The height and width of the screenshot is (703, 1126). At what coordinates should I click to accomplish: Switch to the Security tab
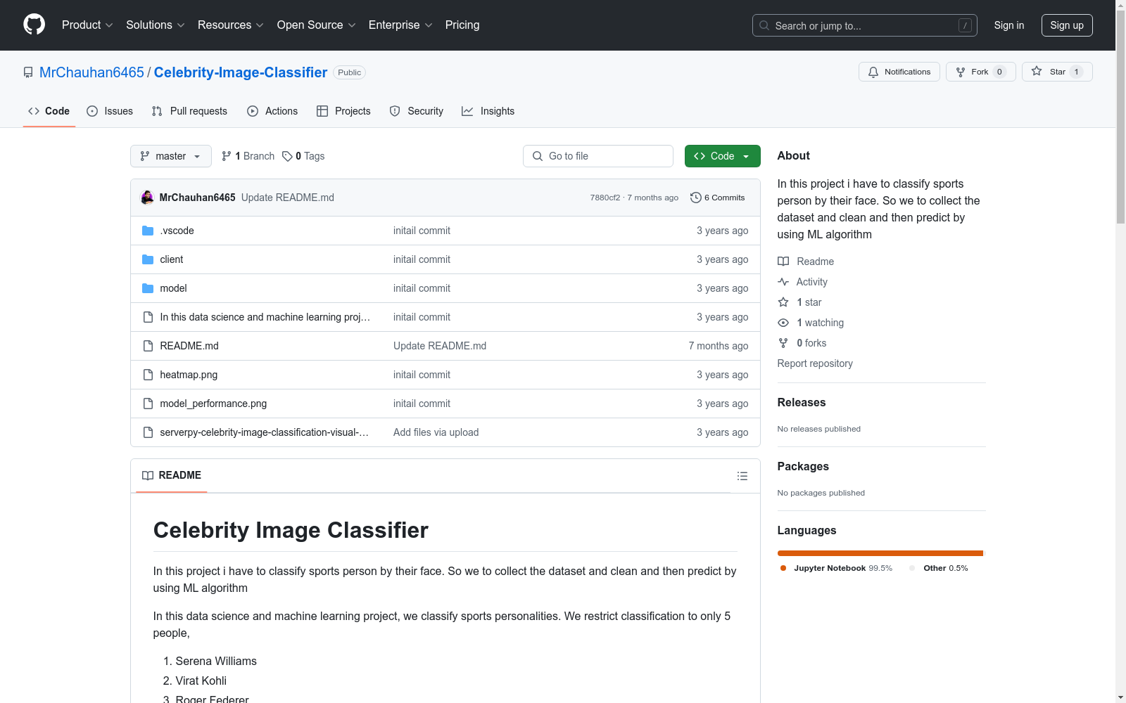click(417, 111)
